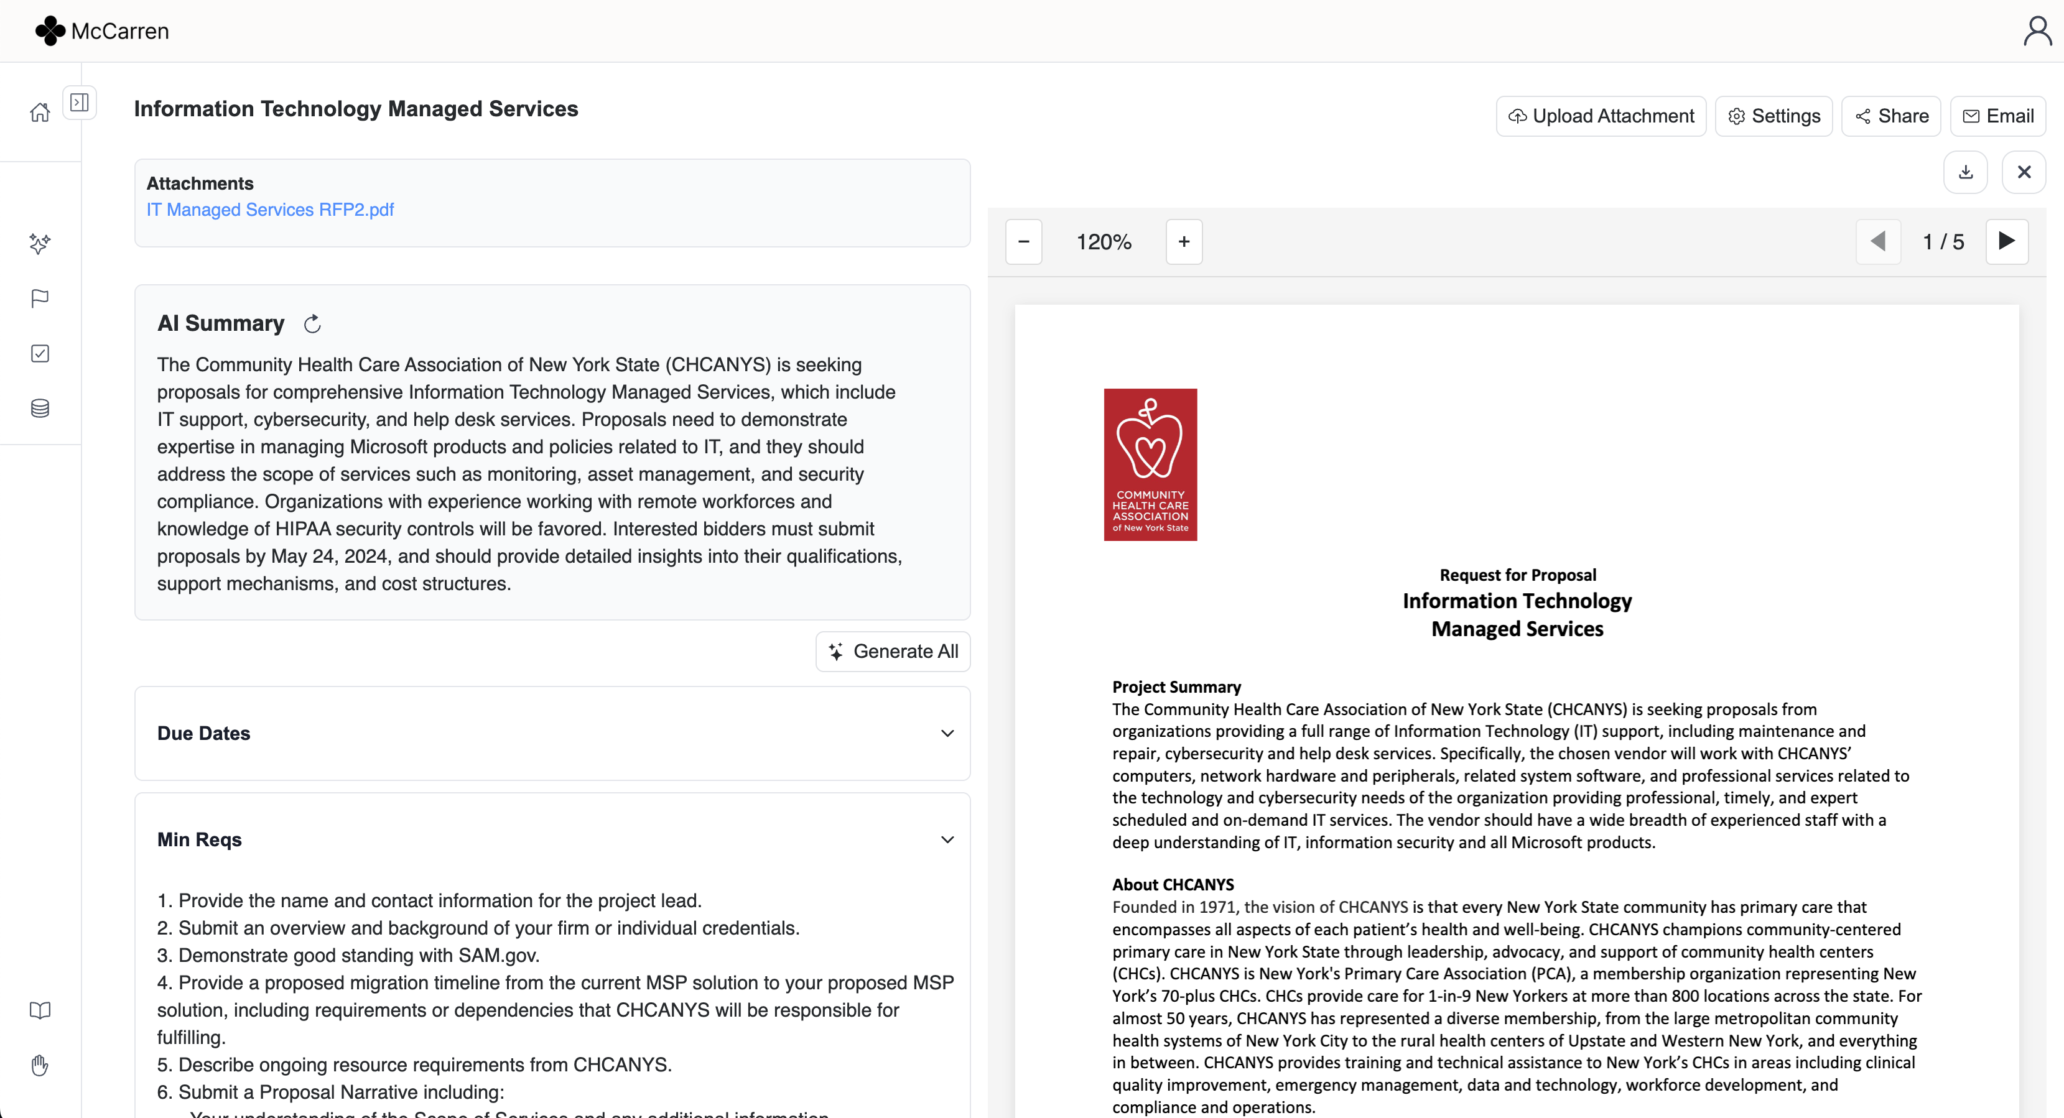This screenshot has width=2064, height=1118.
Task: Expand the Due Dates section chevron
Action: (x=947, y=734)
